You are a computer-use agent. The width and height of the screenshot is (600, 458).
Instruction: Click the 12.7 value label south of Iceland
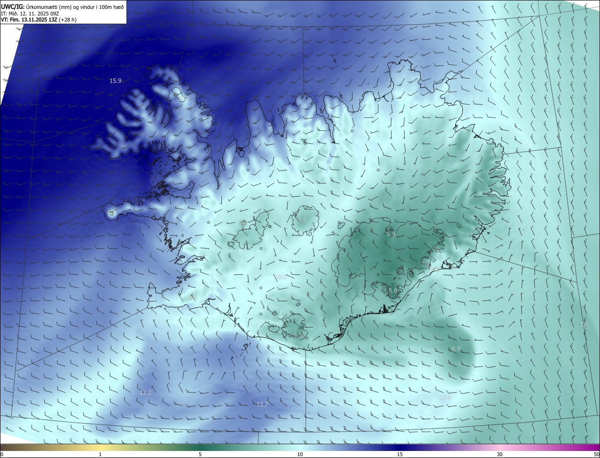tap(262, 404)
